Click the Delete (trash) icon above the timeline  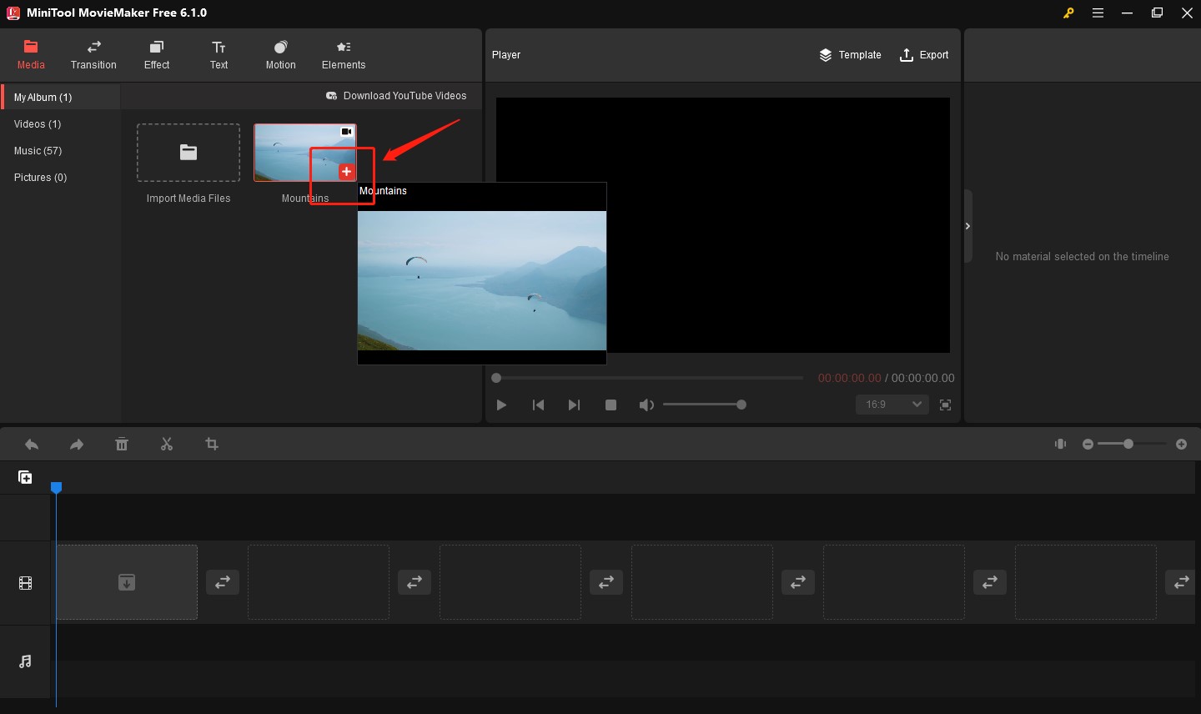tap(122, 444)
